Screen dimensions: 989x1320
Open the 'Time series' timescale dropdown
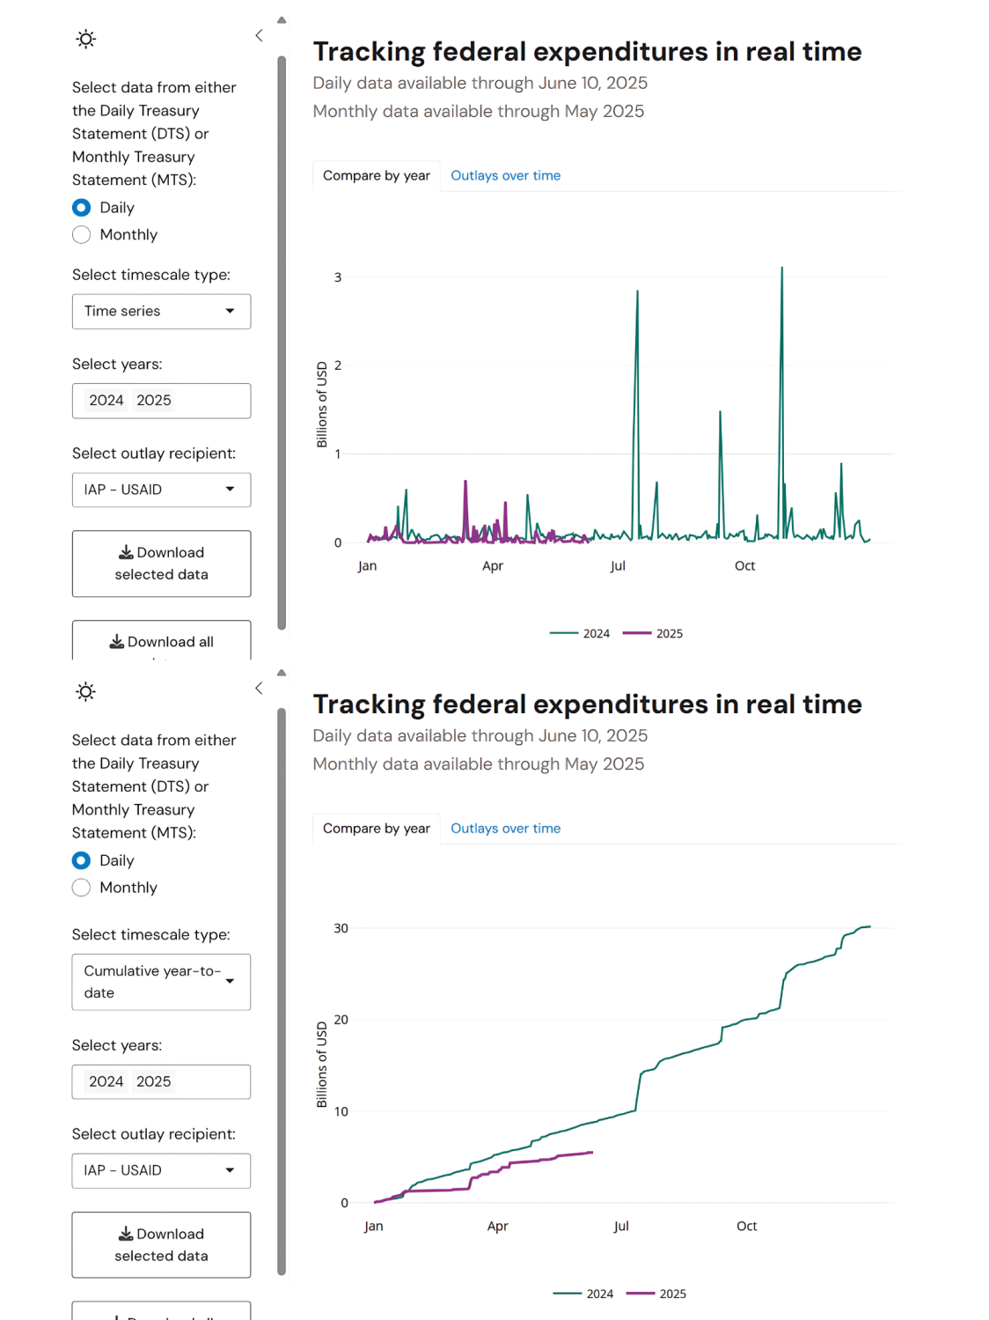click(161, 312)
